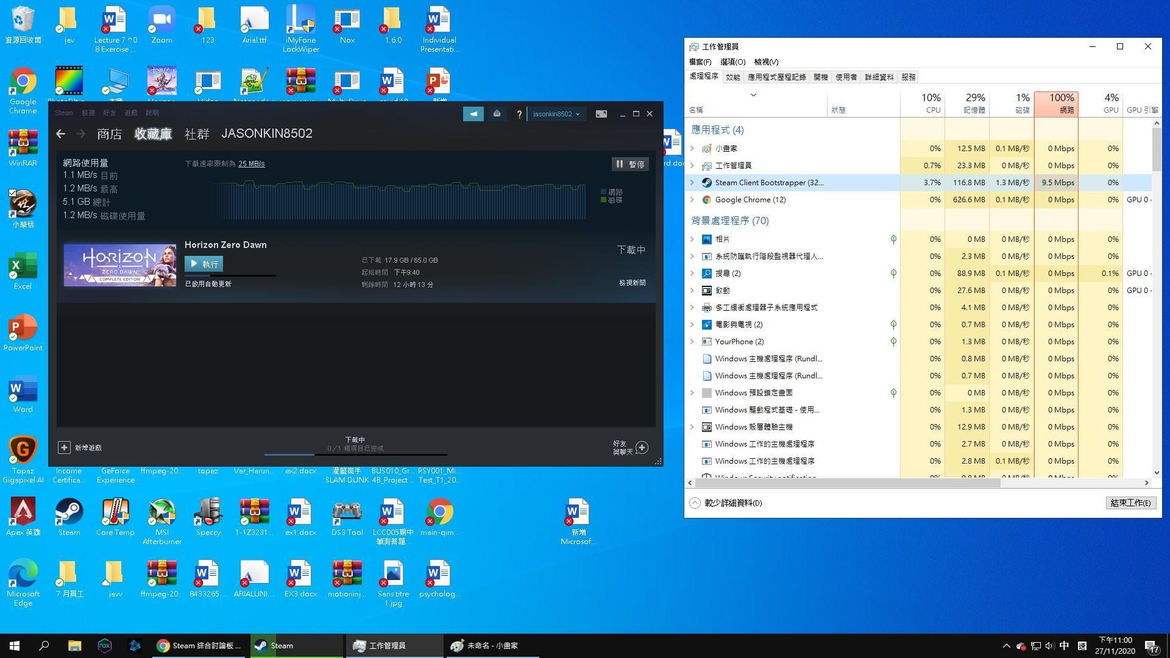Click the Steam back navigation arrow
The image size is (1170, 658).
point(60,133)
